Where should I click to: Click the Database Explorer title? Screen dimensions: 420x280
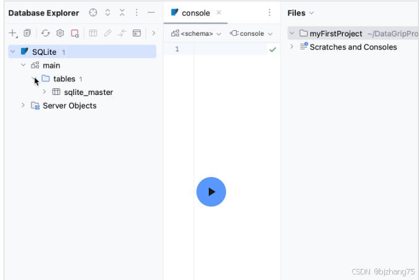coord(44,13)
